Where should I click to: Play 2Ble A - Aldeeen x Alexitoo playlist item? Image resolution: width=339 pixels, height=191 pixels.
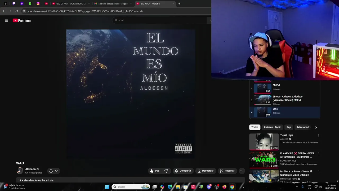click(285, 100)
